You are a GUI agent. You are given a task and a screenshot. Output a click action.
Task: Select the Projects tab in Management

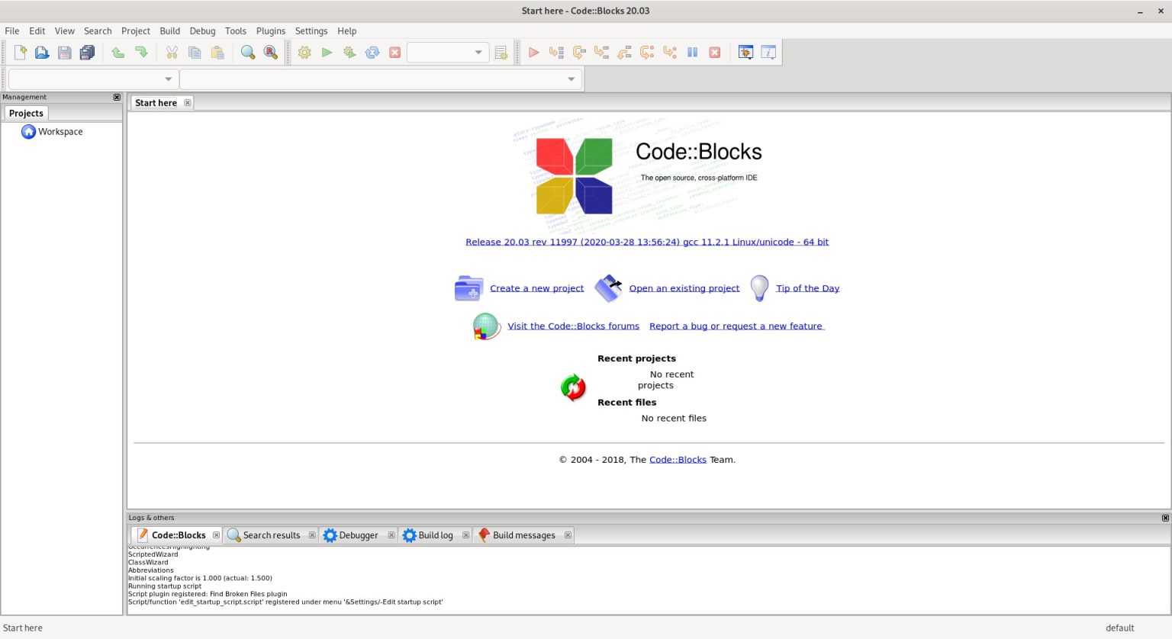(x=26, y=114)
